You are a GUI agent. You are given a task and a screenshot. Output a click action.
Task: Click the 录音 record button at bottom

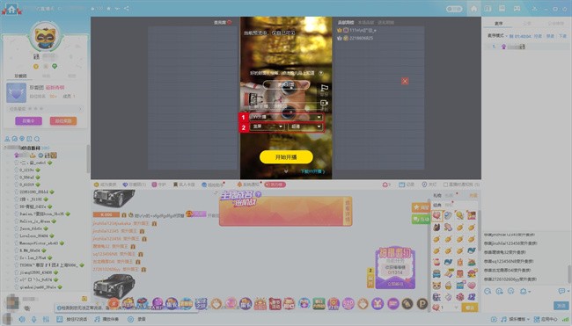(136, 319)
